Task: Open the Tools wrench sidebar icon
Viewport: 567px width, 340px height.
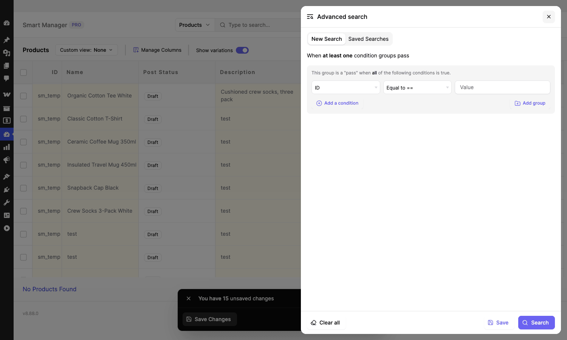Action: pyautogui.click(x=6, y=202)
